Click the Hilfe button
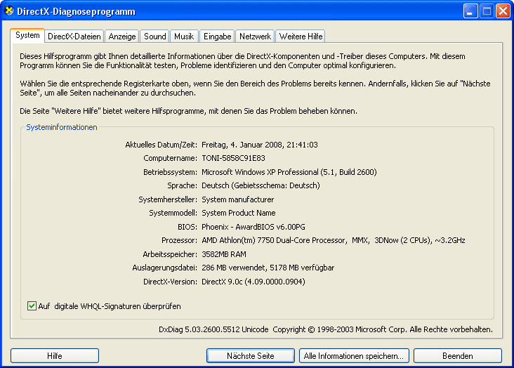Viewport: 514px width, 368px height. 54,356
